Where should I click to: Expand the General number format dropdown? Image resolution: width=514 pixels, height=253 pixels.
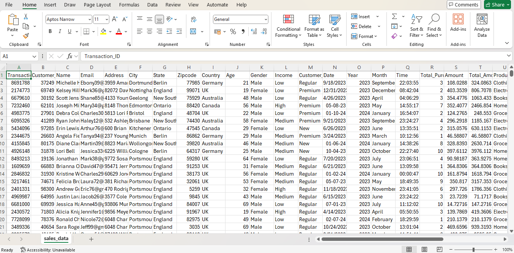(266, 19)
